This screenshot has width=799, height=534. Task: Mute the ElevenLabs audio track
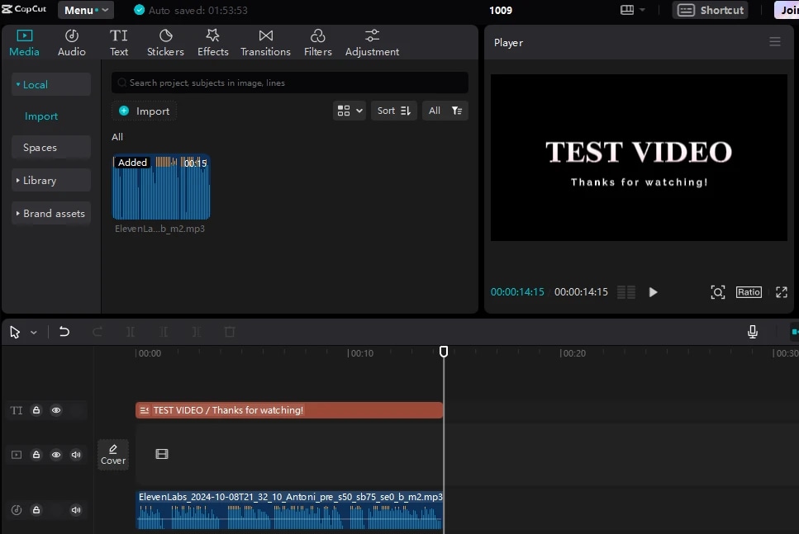point(76,510)
